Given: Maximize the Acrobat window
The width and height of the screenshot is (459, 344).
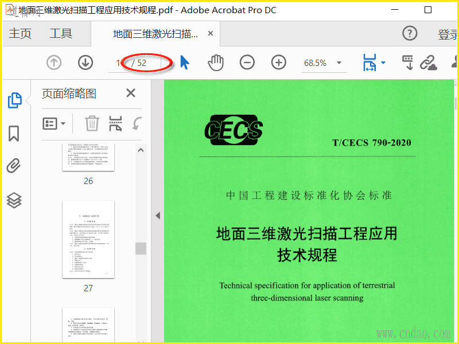Looking at the screenshot, I should (428, 10).
